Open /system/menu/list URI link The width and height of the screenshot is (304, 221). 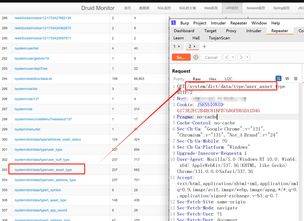tap(27, 129)
